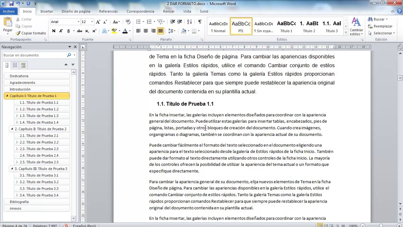
Task: Collapse Capítulo I: Título de Prueba 1
Action: (7, 96)
